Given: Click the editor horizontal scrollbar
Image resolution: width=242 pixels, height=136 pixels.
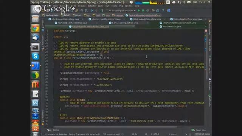Looking at the screenshot, I should pos(115,127).
